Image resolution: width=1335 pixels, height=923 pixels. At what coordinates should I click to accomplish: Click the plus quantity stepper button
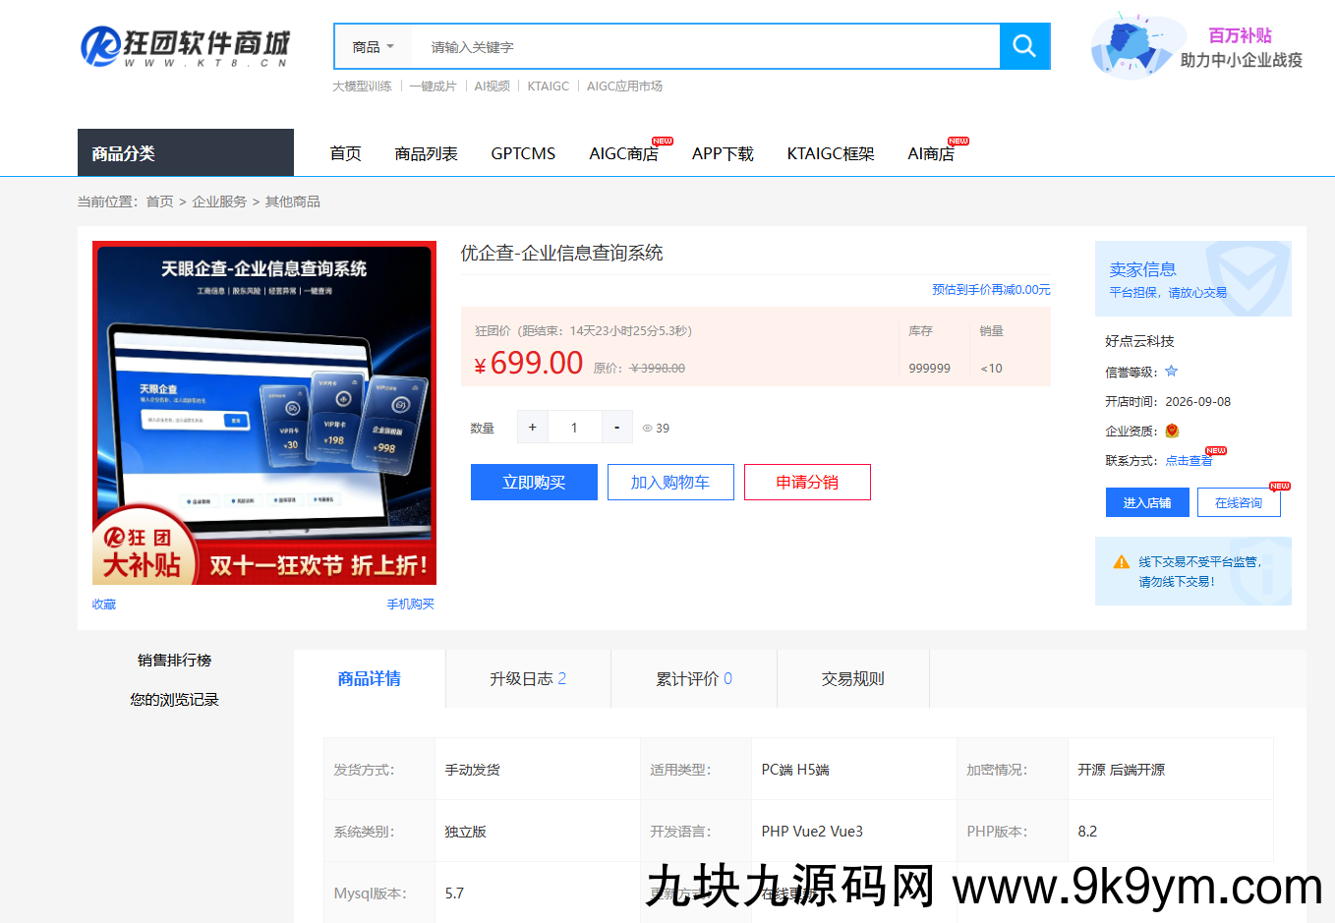point(532,428)
